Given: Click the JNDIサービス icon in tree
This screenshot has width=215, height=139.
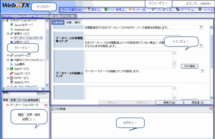Looking at the screenshot, I should [12, 73].
